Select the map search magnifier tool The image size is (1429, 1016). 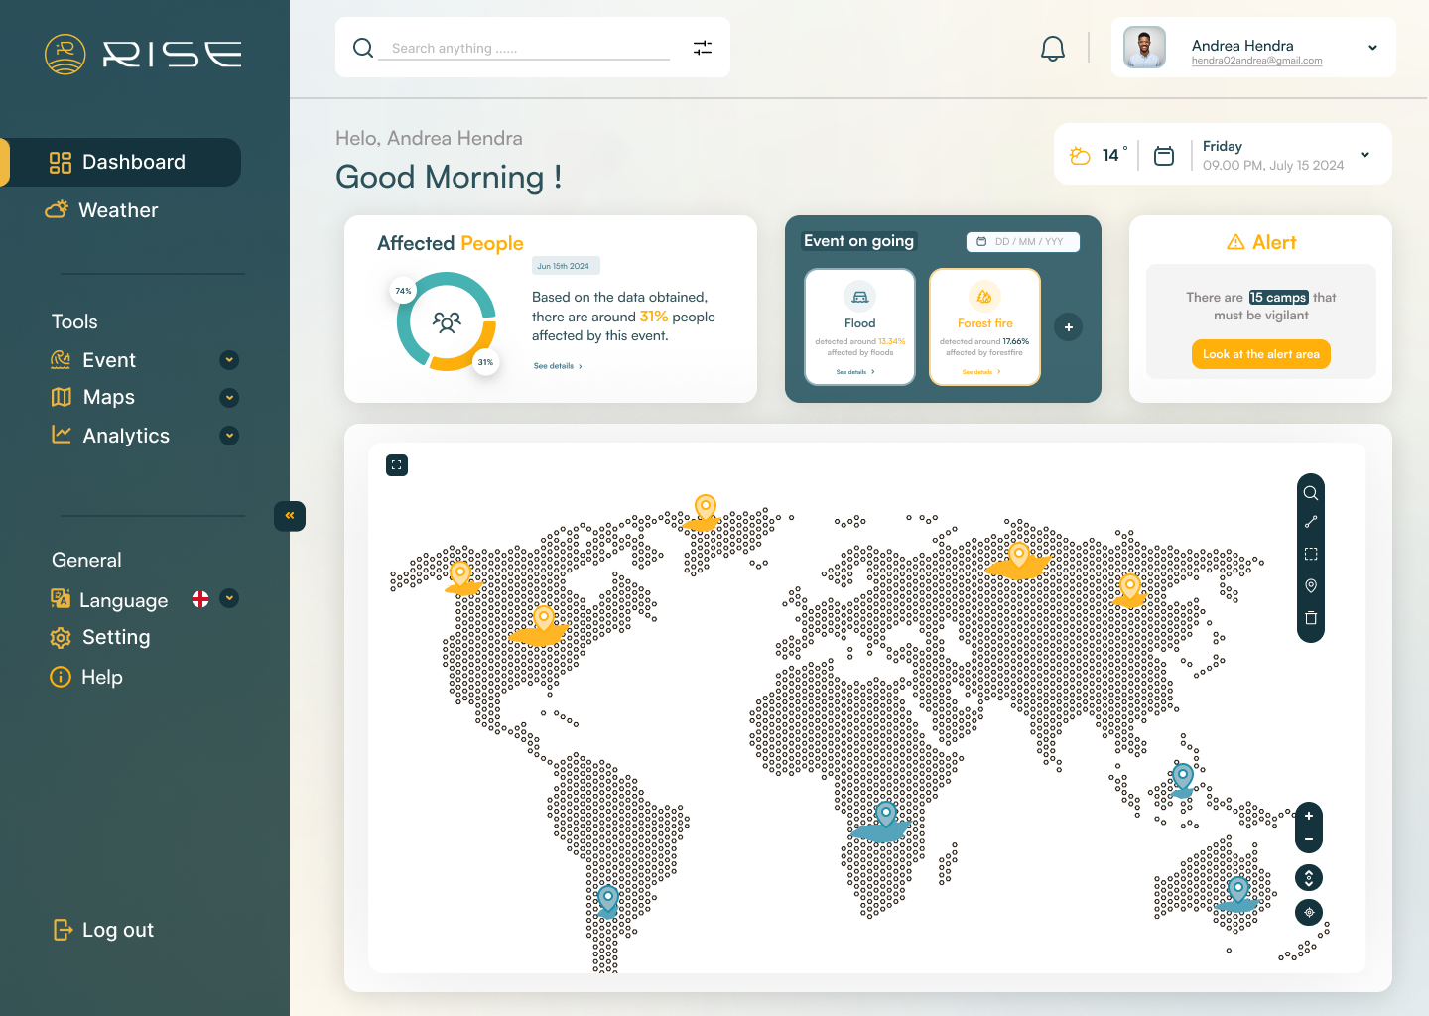(x=1310, y=493)
